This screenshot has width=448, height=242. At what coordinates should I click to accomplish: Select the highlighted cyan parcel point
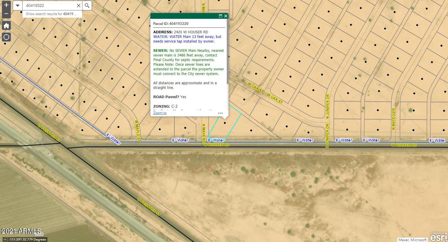[x=225, y=123]
